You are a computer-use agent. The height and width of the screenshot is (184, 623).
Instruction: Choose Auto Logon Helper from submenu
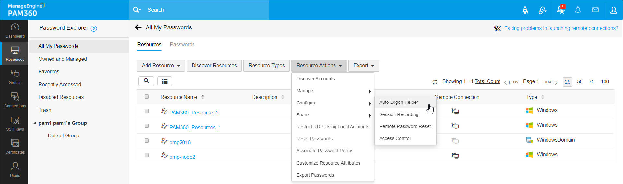tap(399, 102)
